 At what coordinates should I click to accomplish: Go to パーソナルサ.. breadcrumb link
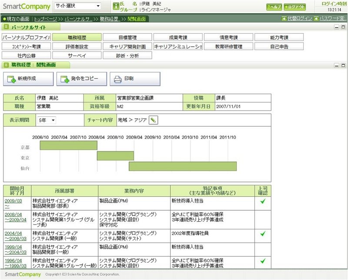point(78,19)
